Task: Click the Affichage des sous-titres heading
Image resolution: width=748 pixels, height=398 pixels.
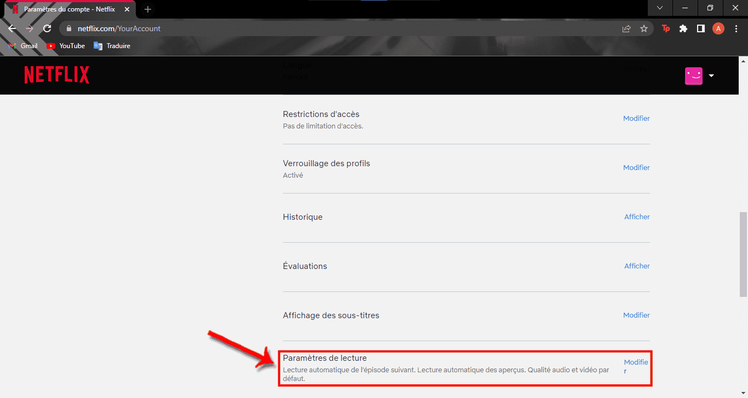Action: (x=331, y=315)
